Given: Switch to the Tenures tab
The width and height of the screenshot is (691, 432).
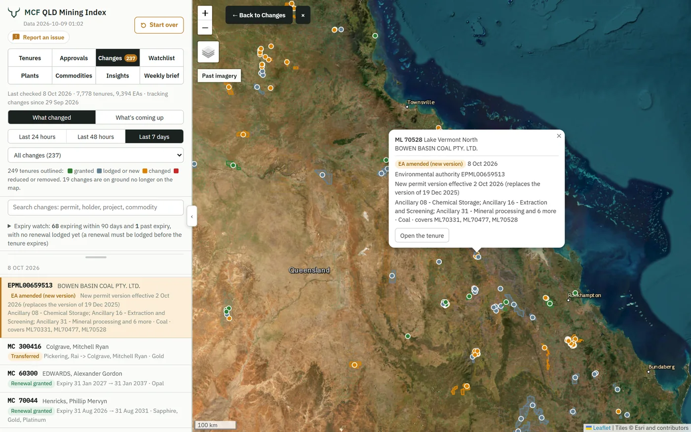Looking at the screenshot, I should (30, 58).
